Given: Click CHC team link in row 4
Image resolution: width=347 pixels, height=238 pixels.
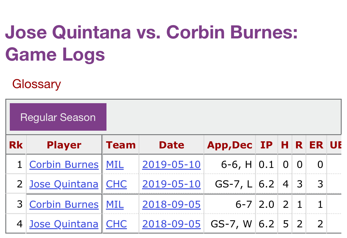Looking at the screenshot, I should (x=116, y=224).
